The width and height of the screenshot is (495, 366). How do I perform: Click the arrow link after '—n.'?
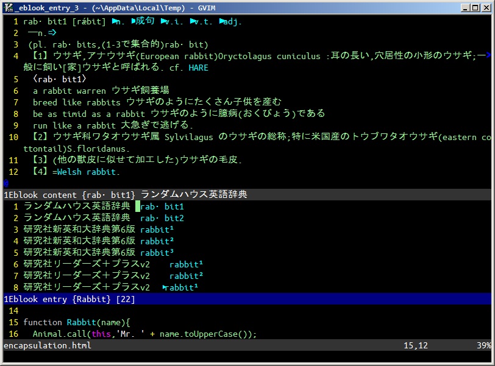coord(52,33)
